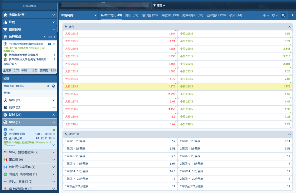Click the search magnifier icon in markets bar
Image resolution: width=296 pixels, height=193 pixels.
[283, 15]
